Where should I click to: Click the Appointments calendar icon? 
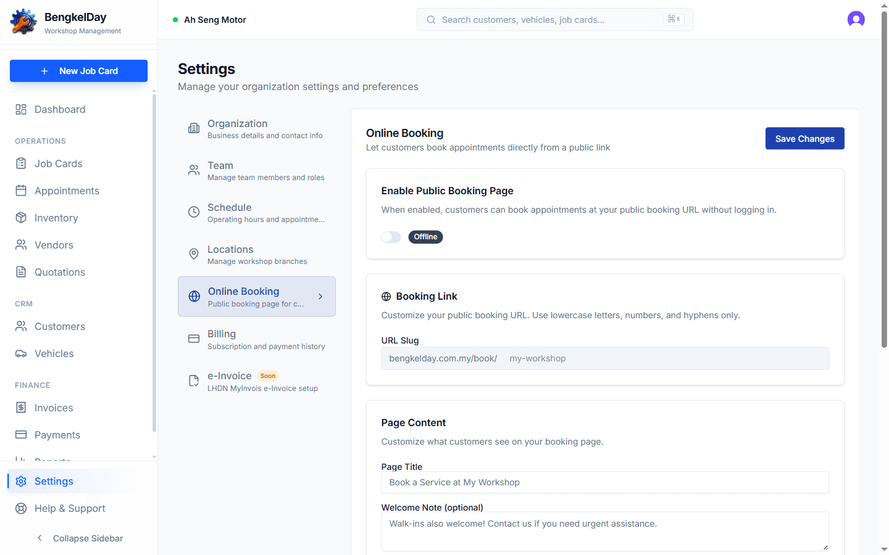[21, 191]
